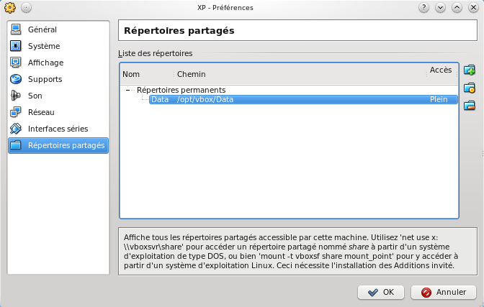Click the Nom column header

(x=131, y=74)
